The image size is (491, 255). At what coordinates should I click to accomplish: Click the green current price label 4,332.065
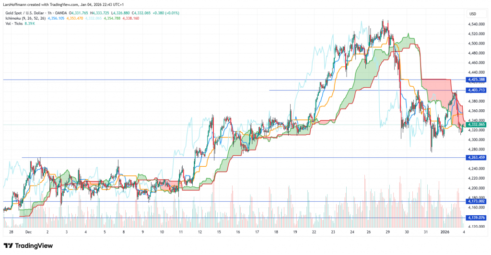[476, 125]
